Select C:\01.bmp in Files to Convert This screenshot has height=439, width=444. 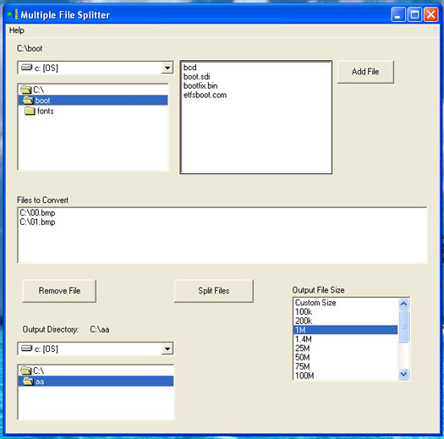click(37, 222)
